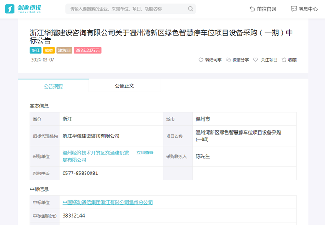Click 微信分享 share label
Screen dimensions: 325x225
(240, 60)
